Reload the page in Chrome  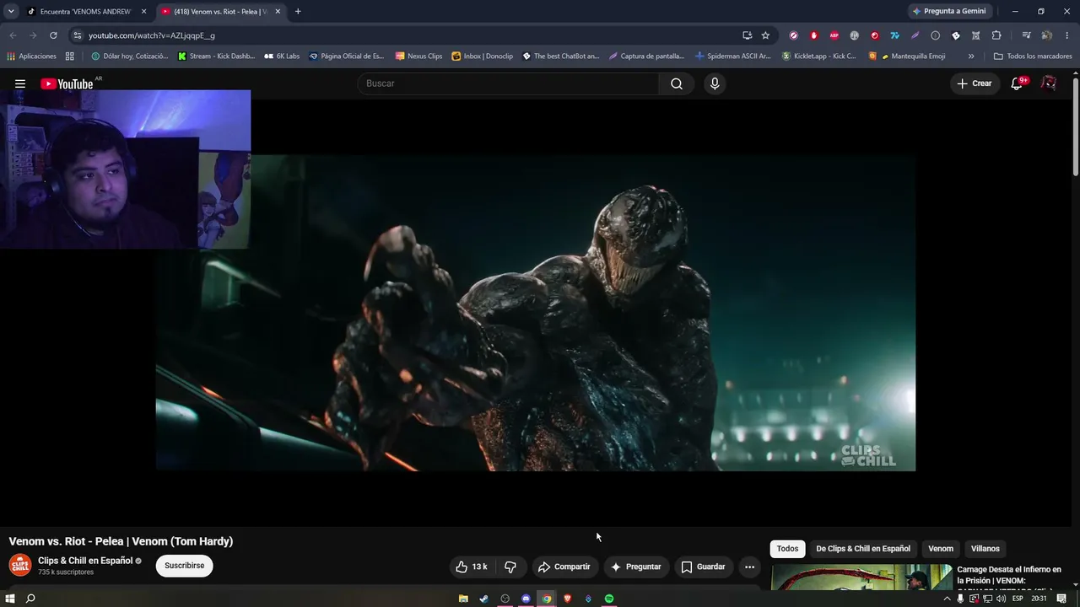point(53,35)
